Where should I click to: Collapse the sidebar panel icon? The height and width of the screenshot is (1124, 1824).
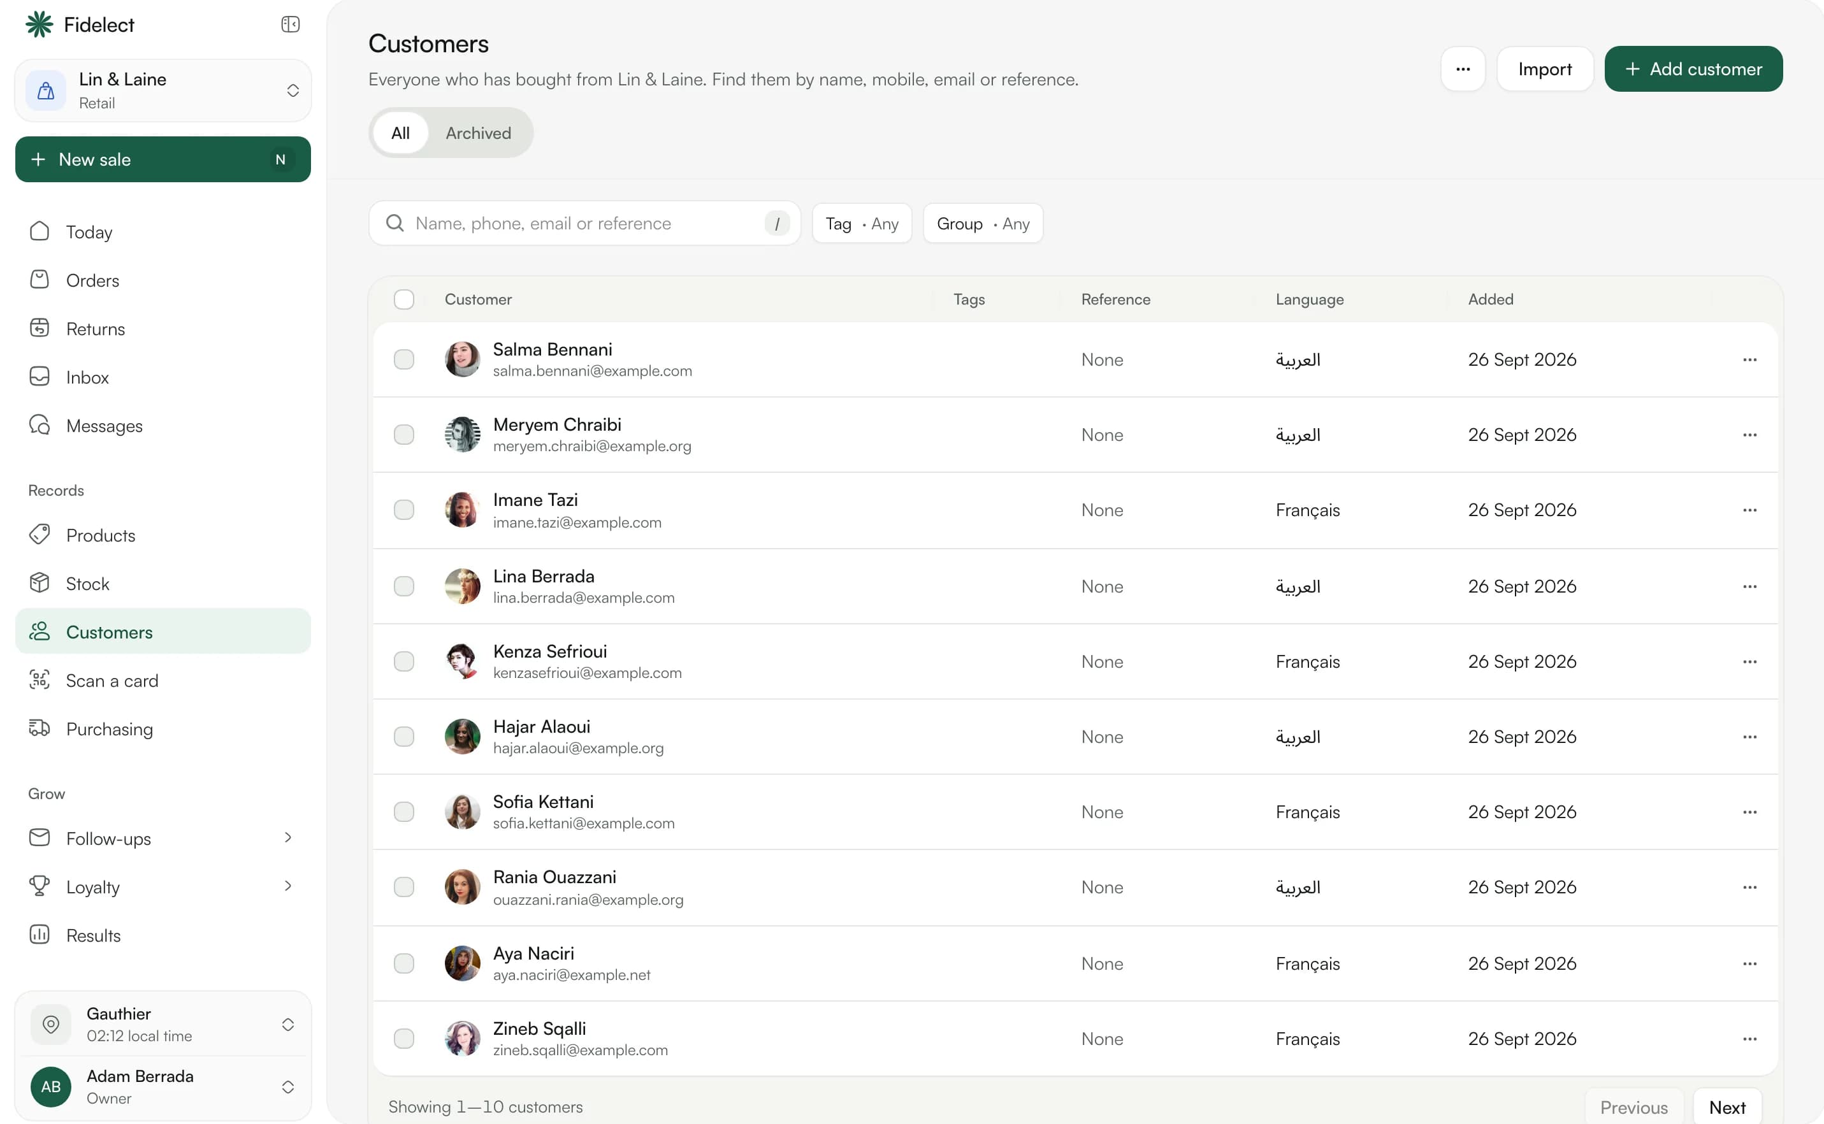click(290, 24)
